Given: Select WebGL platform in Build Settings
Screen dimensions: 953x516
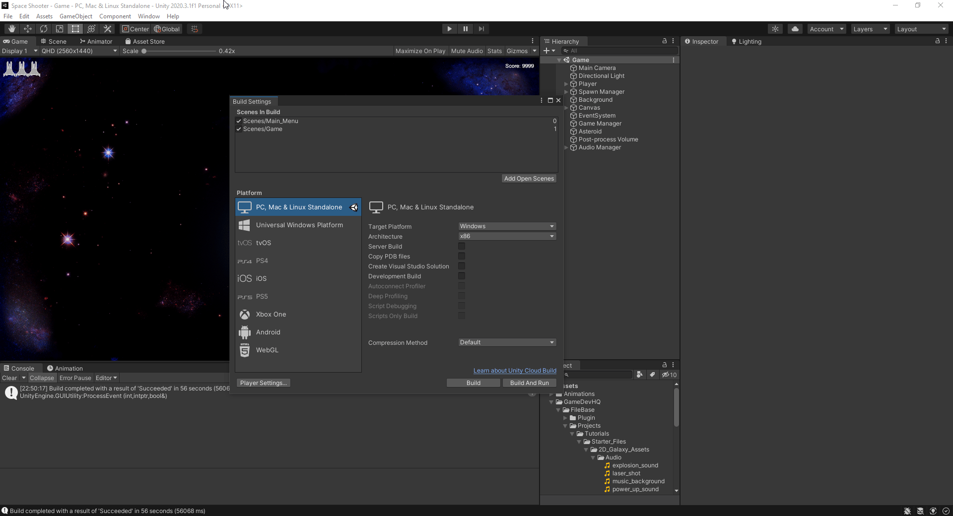Looking at the screenshot, I should (x=298, y=350).
